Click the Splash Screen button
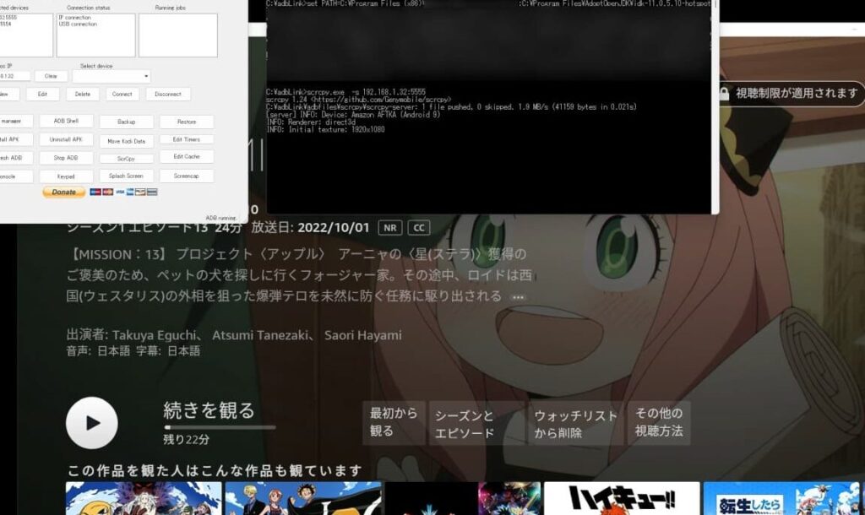This screenshot has height=515, width=865. pos(127,176)
